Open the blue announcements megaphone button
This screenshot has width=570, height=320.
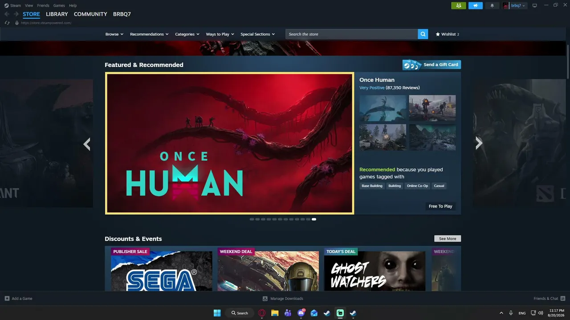[476, 5]
